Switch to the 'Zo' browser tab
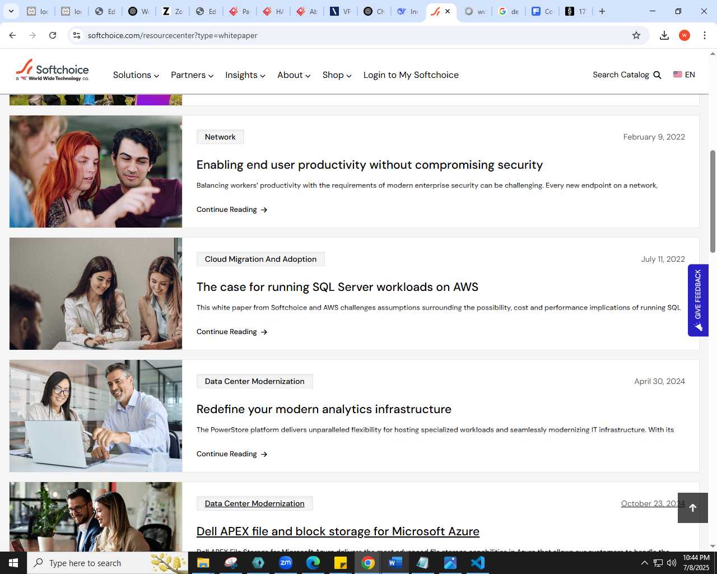The height and width of the screenshot is (574, 717). click(x=172, y=11)
